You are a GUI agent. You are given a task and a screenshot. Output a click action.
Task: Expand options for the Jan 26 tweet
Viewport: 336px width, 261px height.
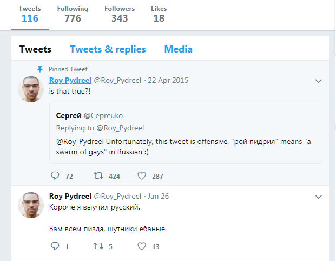coord(319,197)
